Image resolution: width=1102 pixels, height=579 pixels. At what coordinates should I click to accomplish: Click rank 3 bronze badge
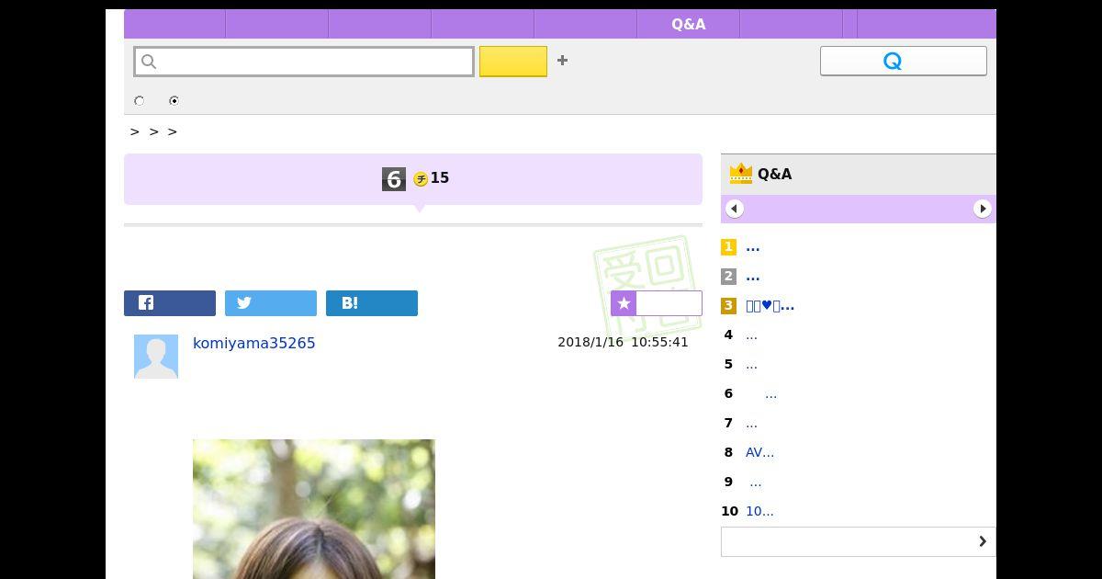point(728,306)
